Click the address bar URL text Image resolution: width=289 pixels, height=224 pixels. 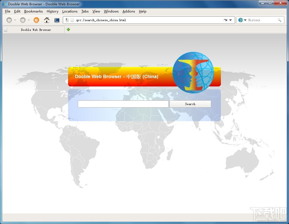pos(101,20)
